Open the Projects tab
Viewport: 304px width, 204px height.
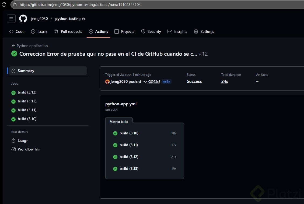(124, 31)
